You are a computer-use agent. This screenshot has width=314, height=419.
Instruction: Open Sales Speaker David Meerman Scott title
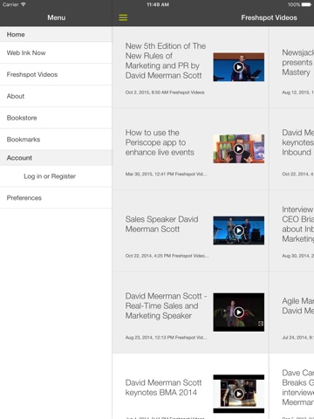[162, 224]
